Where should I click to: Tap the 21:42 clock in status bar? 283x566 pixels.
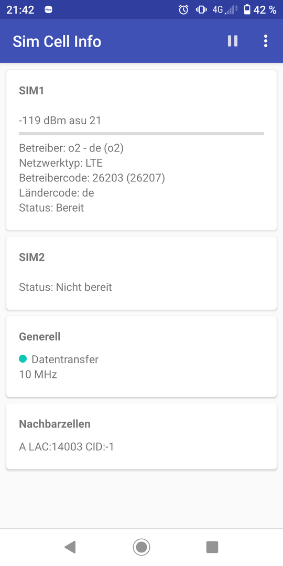[20, 10]
